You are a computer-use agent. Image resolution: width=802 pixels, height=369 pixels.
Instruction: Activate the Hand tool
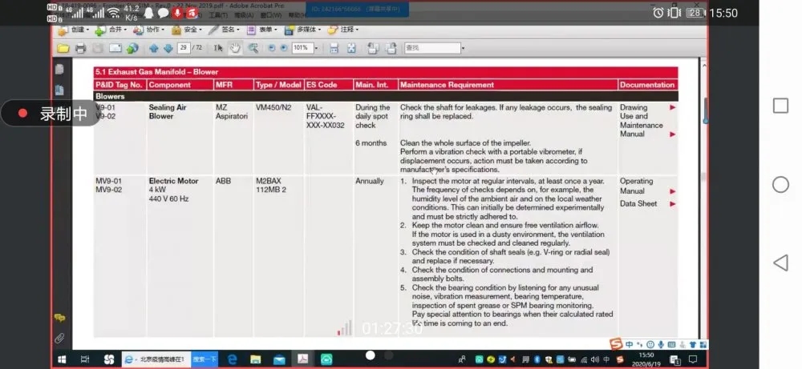pos(235,48)
